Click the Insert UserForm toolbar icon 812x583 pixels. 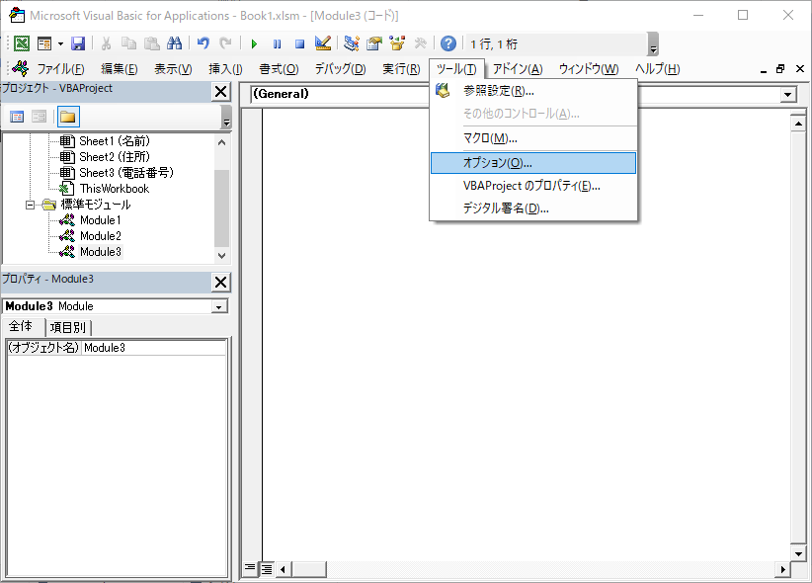point(45,43)
